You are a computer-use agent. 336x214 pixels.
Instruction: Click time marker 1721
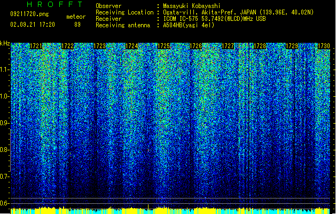pyautogui.click(x=36, y=46)
